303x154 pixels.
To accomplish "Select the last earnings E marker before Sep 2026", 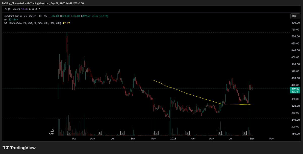I will coord(244,133).
